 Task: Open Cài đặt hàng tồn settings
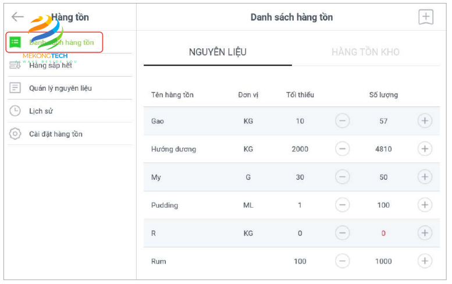coord(55,134)
